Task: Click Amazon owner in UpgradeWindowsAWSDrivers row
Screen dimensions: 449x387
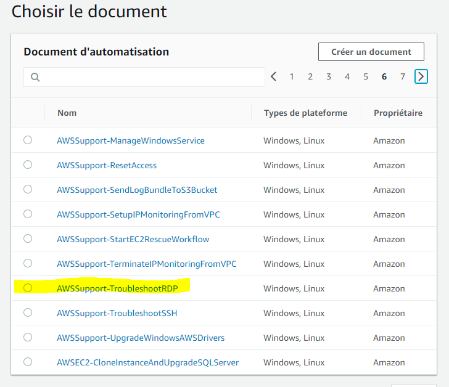Action: tap(389, 338)
